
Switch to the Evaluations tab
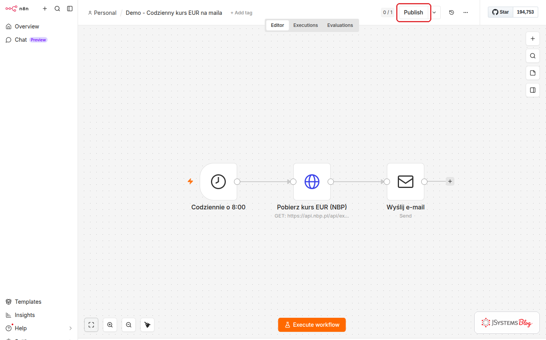click(340, 25)
